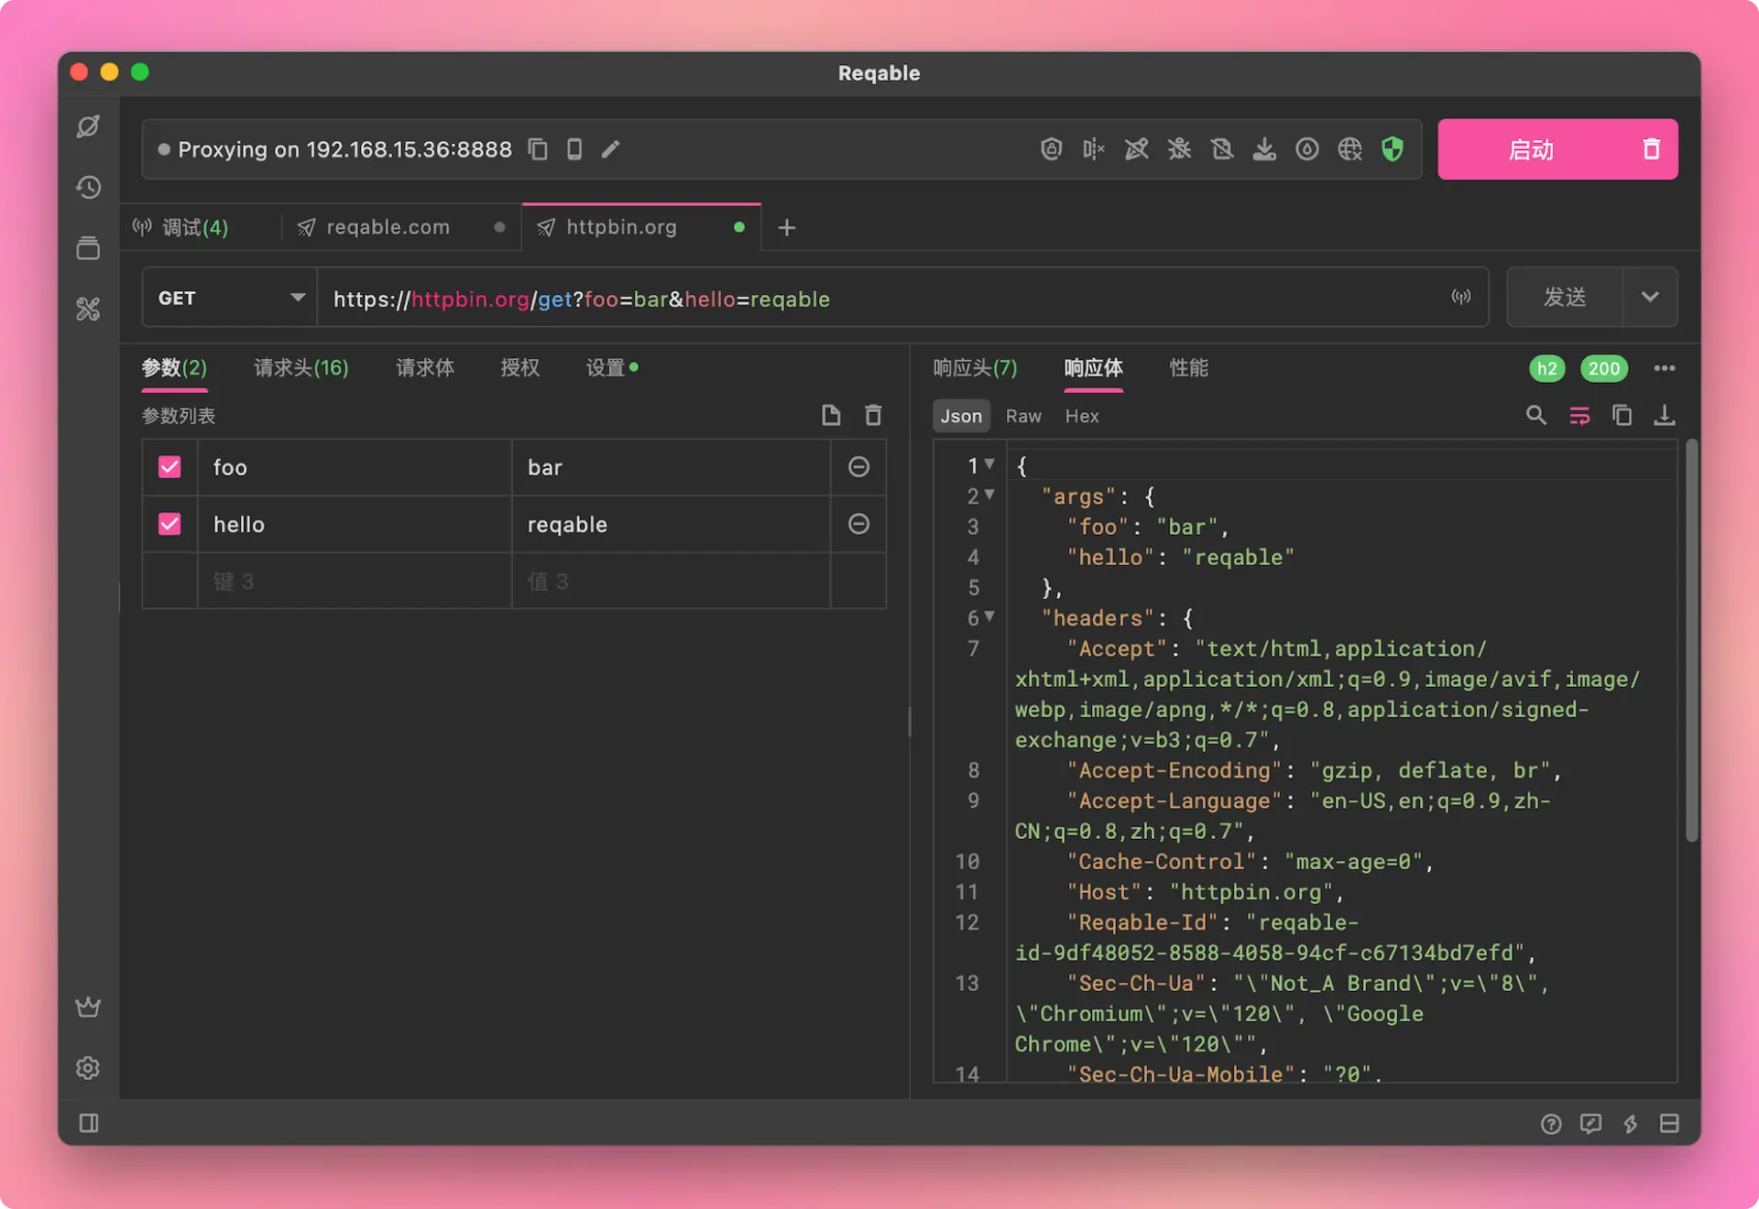1759x1209 pixels.
Task: Click the 启动 start button
Action: pos(1532,149)
